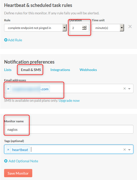Image resolution: width=137 pixels, height=180 pixels.
Task: Focus the Monitor name field
Action: pos(69,129)
